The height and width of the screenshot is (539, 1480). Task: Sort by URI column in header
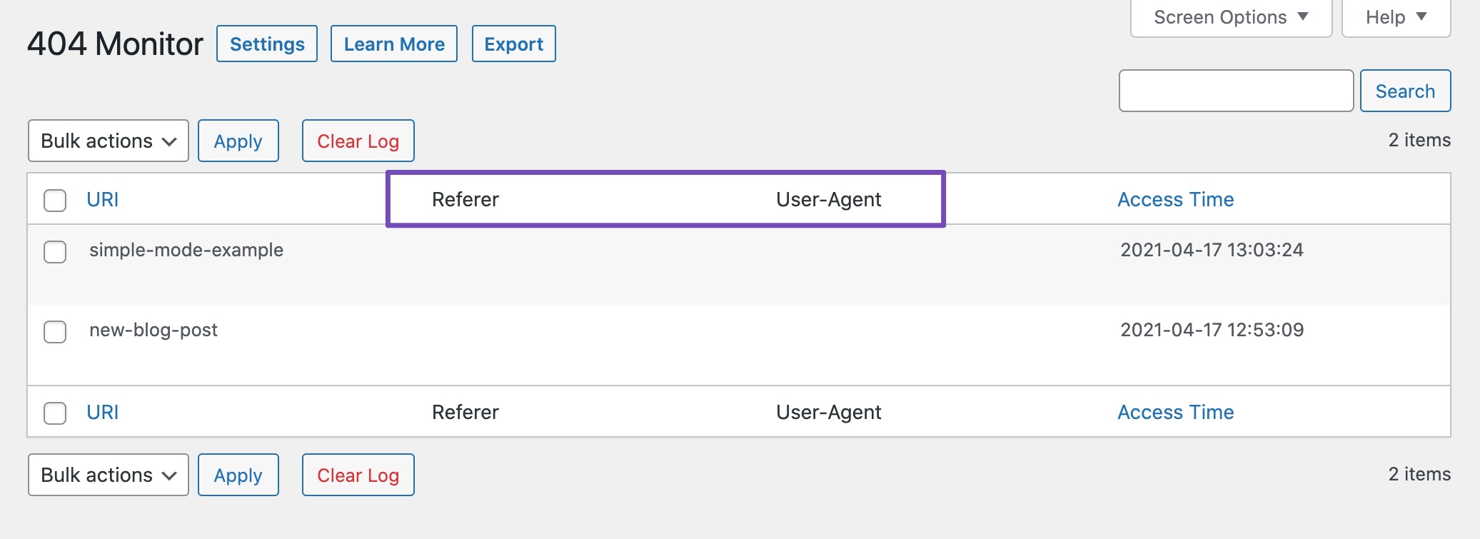[x=103, y=200]
